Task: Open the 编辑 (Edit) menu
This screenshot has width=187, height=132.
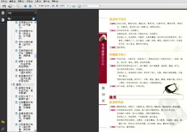Action: coord(12,1)
